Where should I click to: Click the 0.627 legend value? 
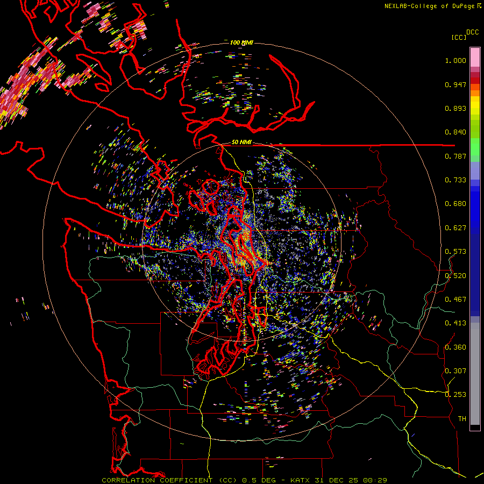tap(455, 228)
